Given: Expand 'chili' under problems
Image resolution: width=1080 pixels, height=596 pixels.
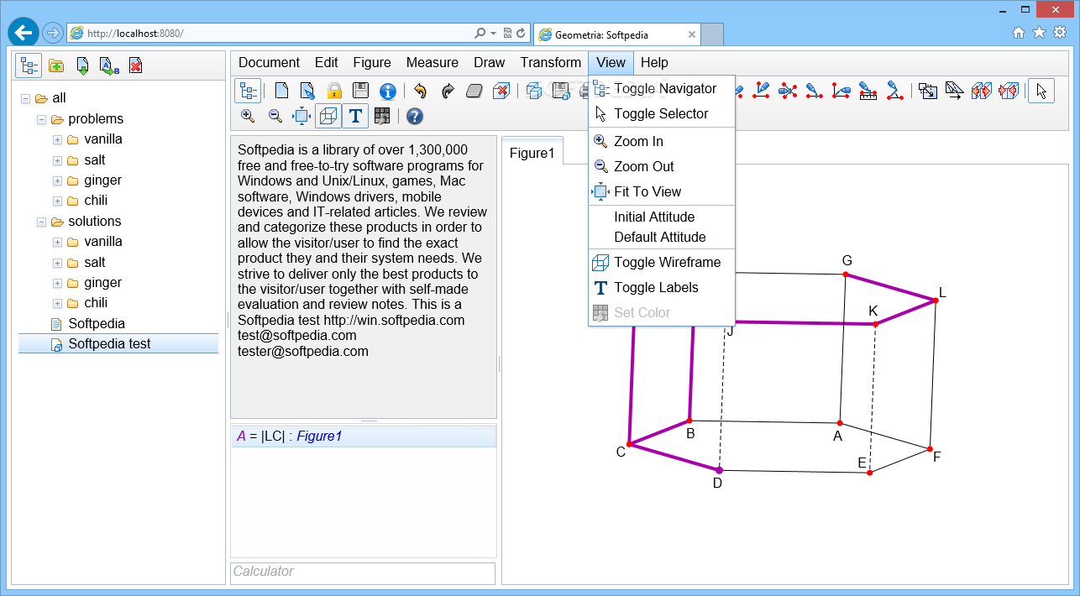Looking at the screenshot, I should 57,201.
